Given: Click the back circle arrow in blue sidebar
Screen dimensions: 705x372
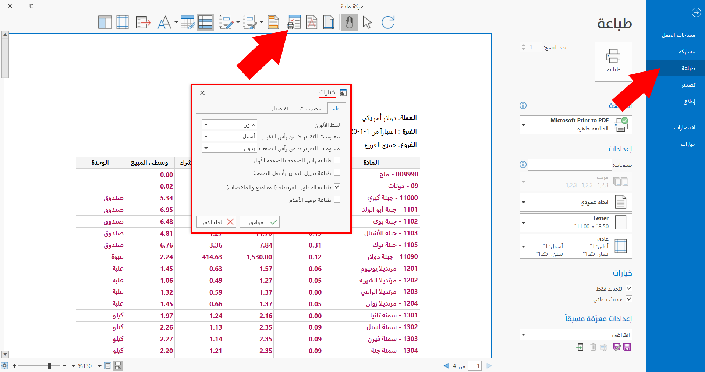Looking at the screenshot, I should pos(696,12).
